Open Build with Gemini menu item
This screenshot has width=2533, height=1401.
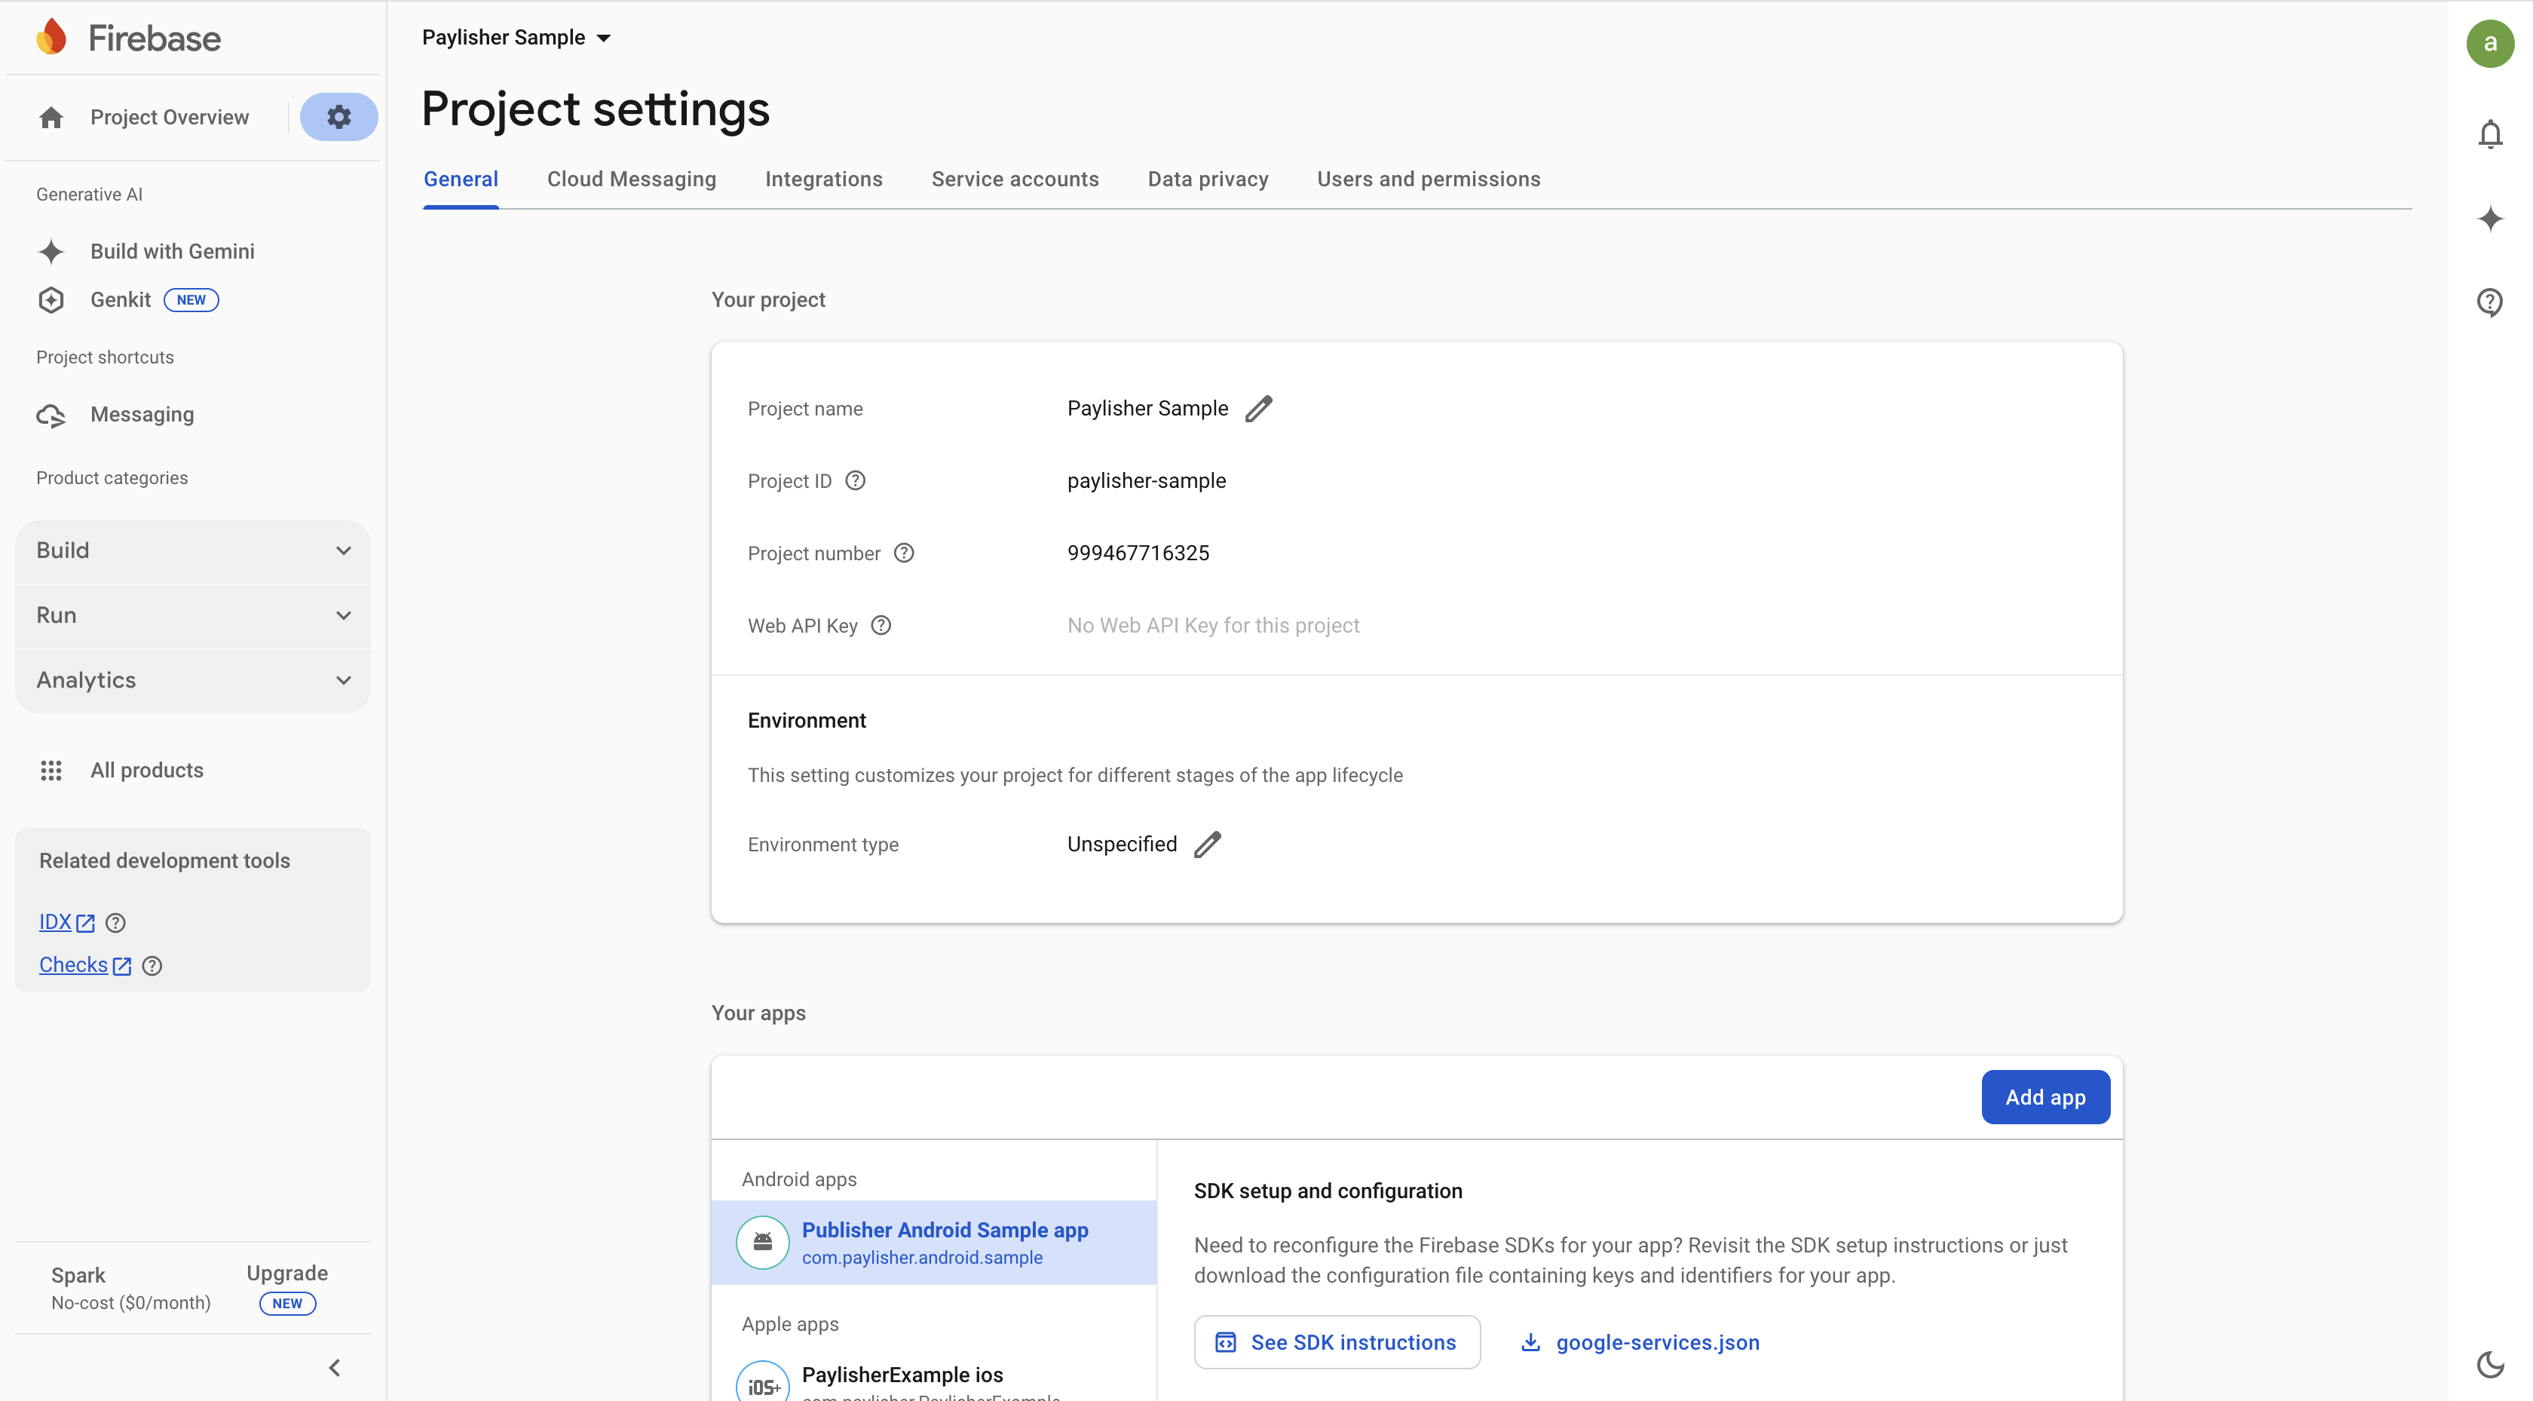coord(172,252)
